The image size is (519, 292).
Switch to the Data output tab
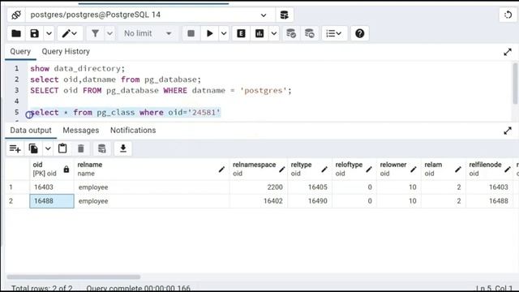(31, 131)
